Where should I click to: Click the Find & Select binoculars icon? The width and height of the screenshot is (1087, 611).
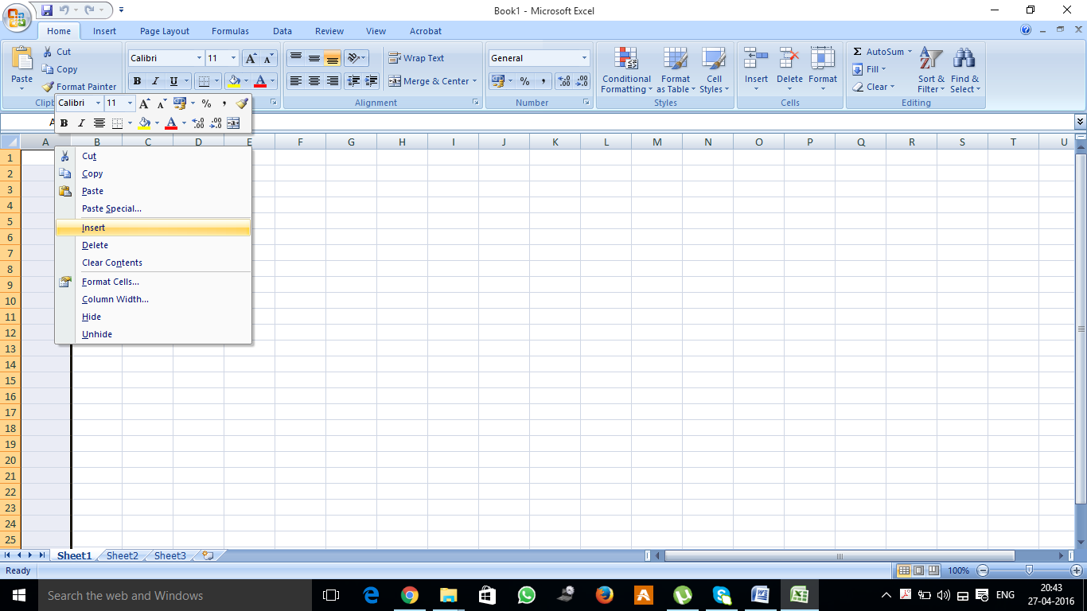coord(964,58)
